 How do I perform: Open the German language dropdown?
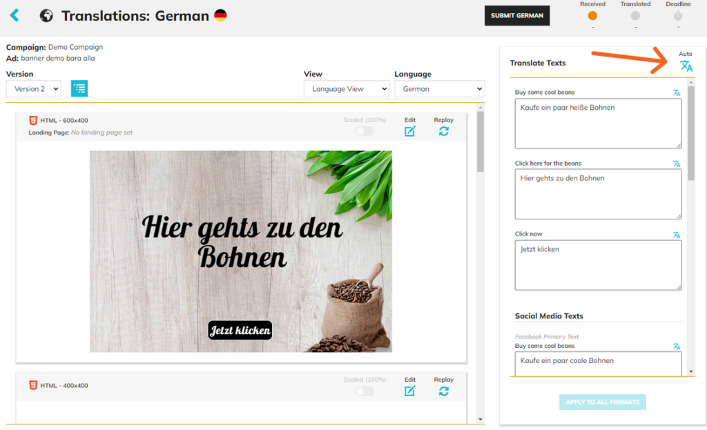click(440, 89)
